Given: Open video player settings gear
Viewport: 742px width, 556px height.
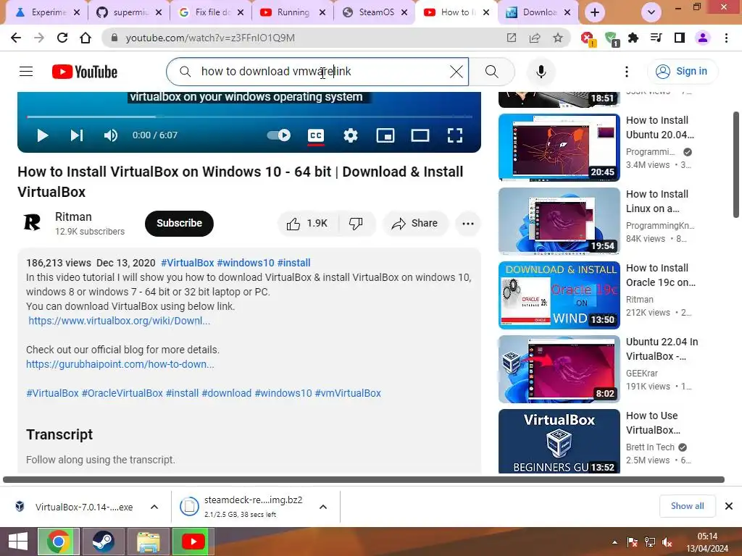Looking at the screenshot, I should 350,135.
